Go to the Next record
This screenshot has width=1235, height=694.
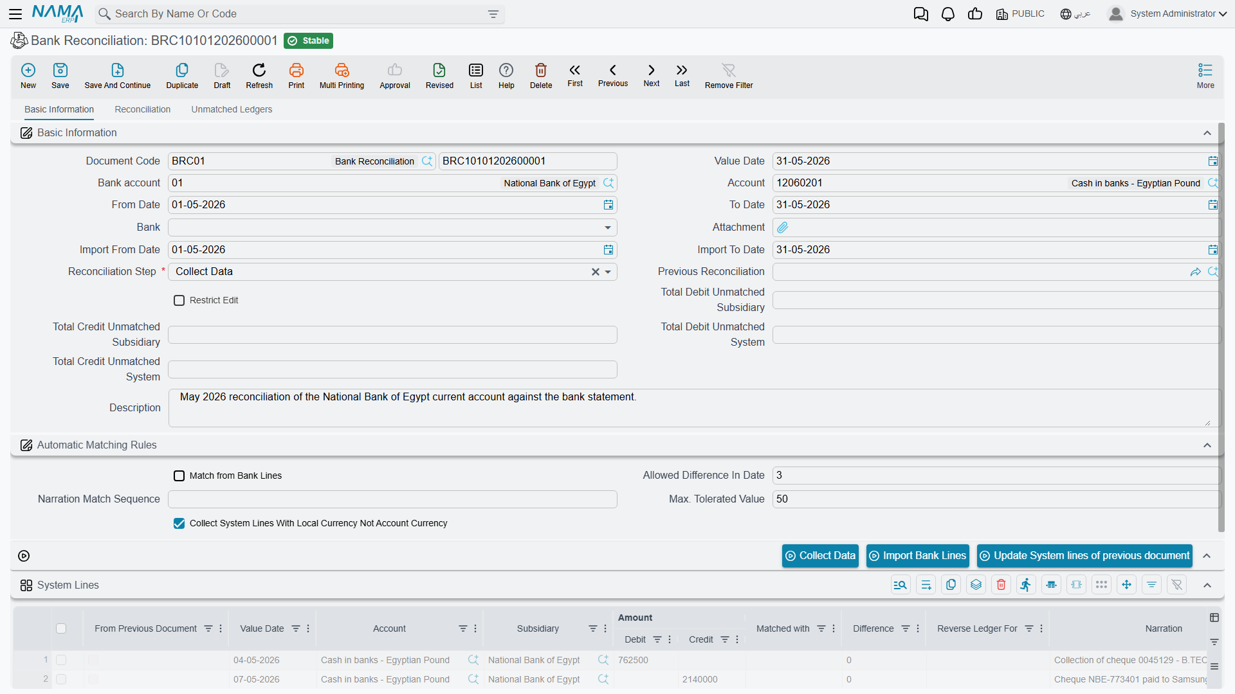(x=652, y=75)
